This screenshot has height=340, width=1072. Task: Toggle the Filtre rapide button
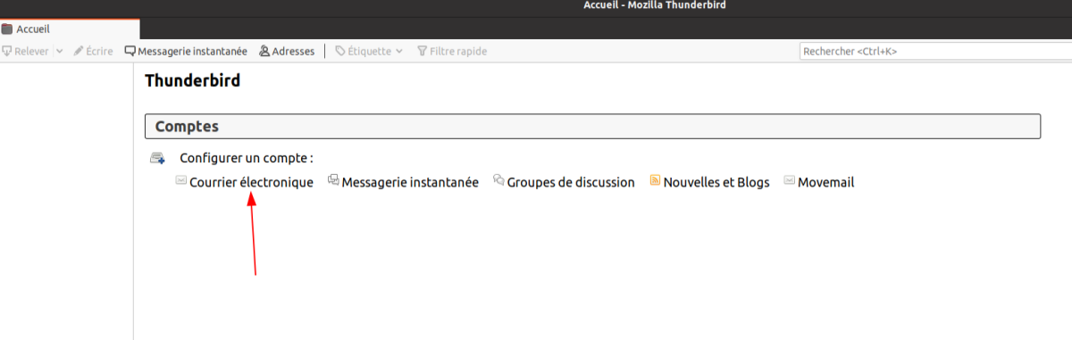[452, 51]
